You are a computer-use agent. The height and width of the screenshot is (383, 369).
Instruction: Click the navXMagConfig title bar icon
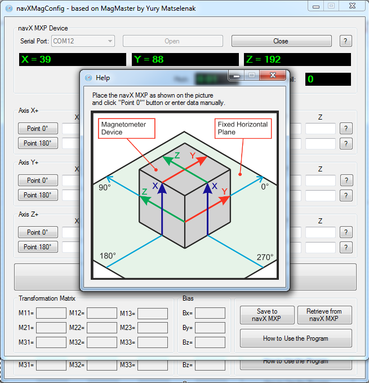(9, 8)
